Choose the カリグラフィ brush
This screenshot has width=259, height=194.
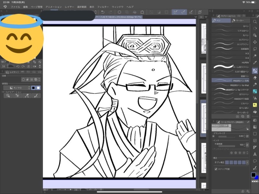pos(231,44)
